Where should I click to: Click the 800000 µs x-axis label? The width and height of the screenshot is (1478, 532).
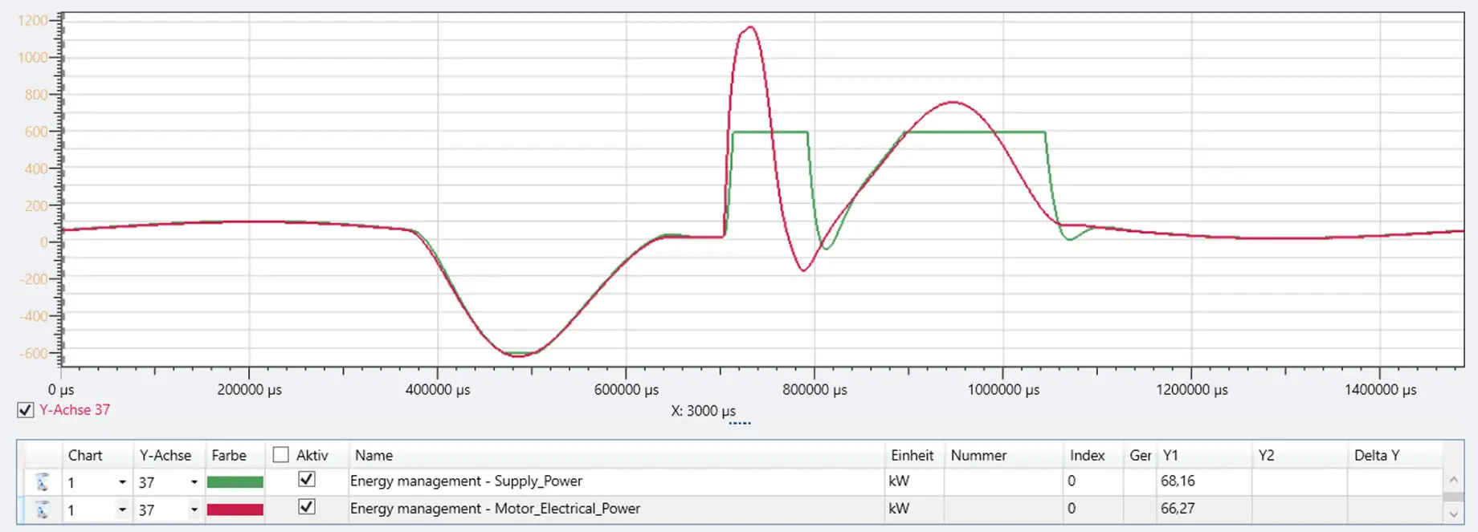coord(815,390)
